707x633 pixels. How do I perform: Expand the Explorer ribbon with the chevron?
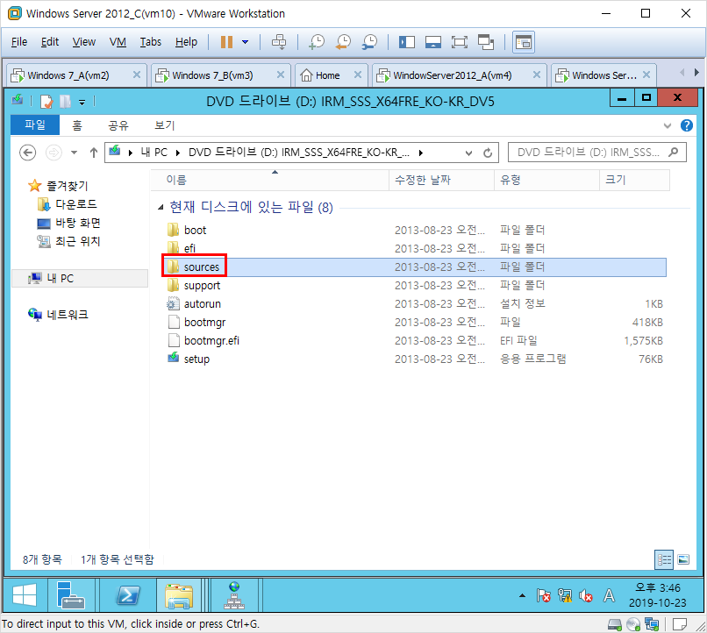[668, 125]
